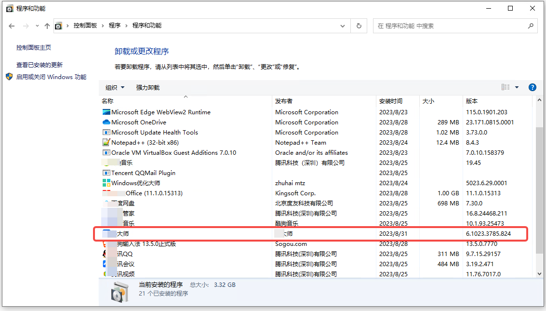Open 启用或关闭 Windows 功能 link
Viewport: 546px width, 311px height.
coord(51,77)
